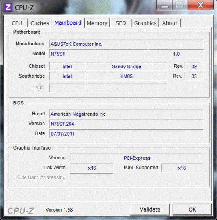Click the Southbridge label
Viewport: 217px width, 220px height.
point(32,76)
